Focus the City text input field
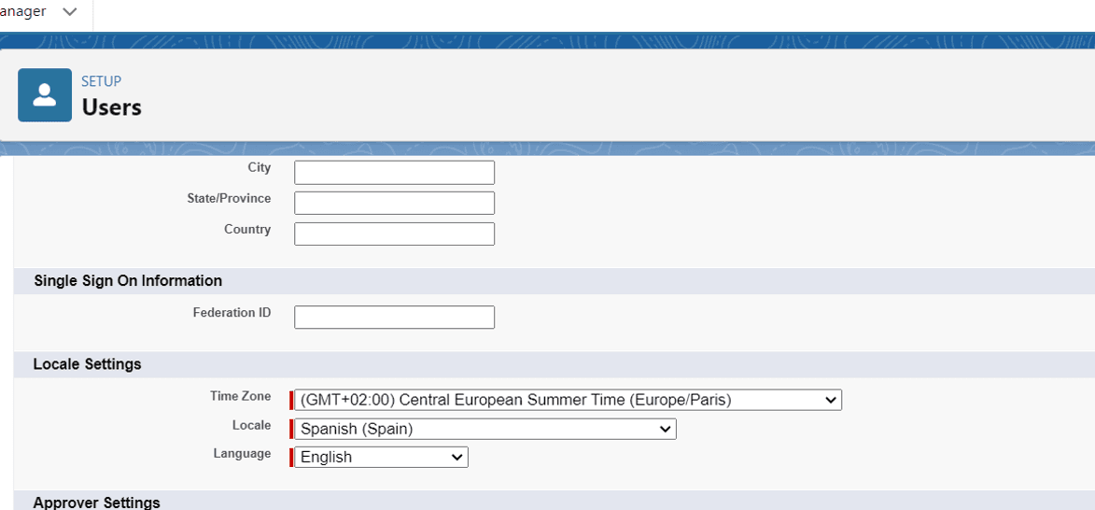 pos(394,173)
